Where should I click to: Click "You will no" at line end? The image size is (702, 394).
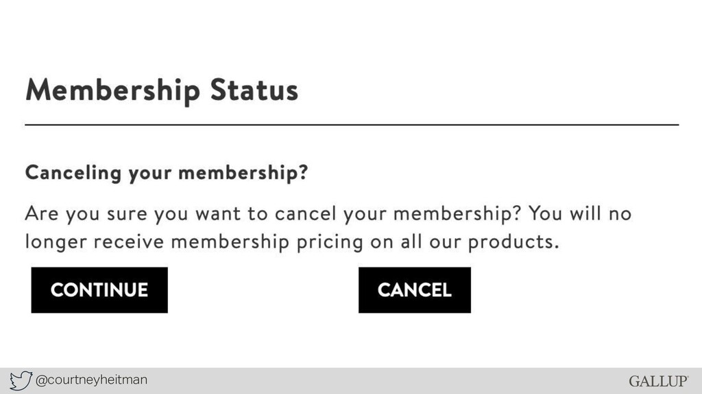coord(580,213)
